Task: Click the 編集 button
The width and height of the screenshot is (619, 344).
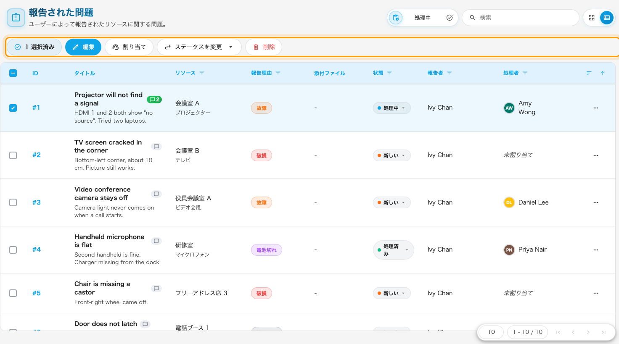Action: [x=83, y=47]
